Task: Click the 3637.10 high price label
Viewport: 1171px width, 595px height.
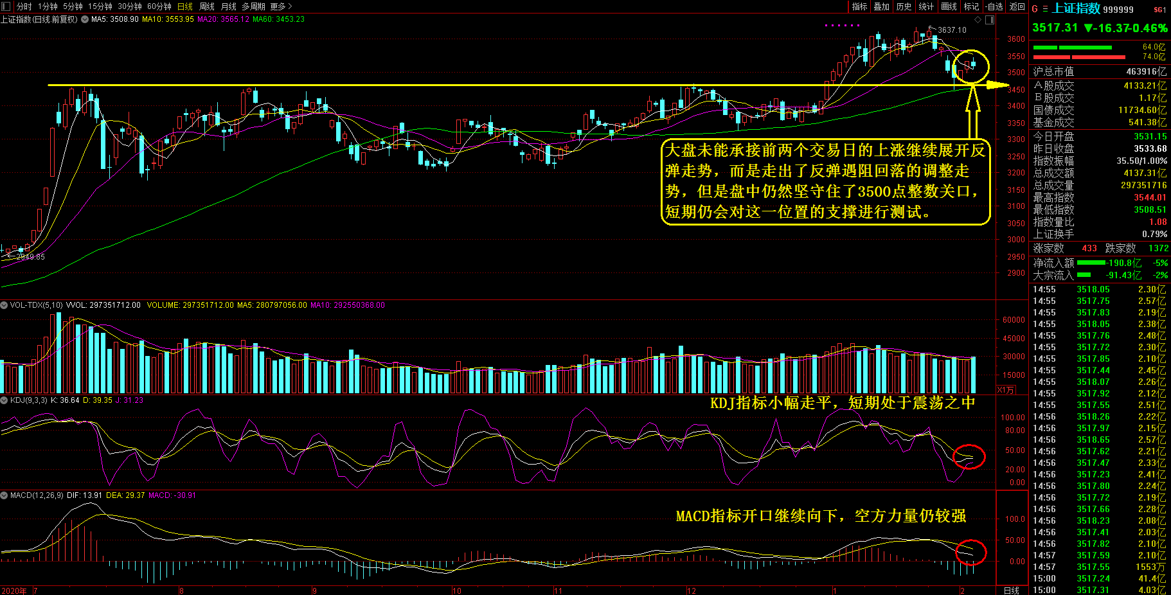Action: (952, 30)
